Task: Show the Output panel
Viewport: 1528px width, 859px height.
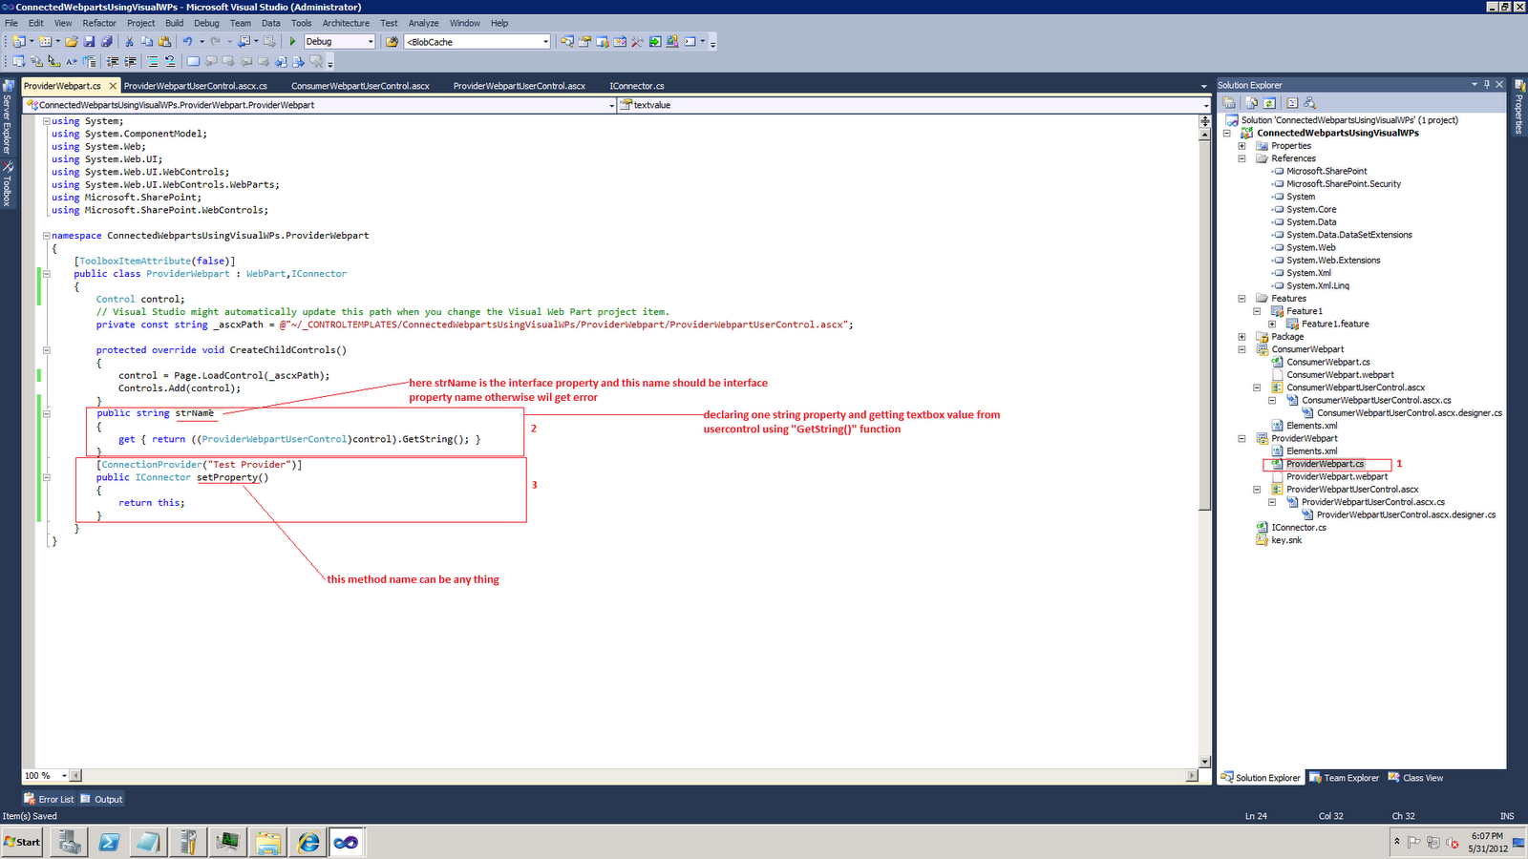Action: 101,800
